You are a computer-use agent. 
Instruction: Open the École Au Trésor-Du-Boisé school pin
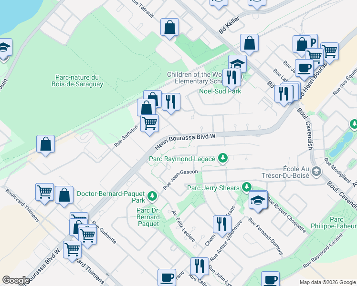(316, 171)
